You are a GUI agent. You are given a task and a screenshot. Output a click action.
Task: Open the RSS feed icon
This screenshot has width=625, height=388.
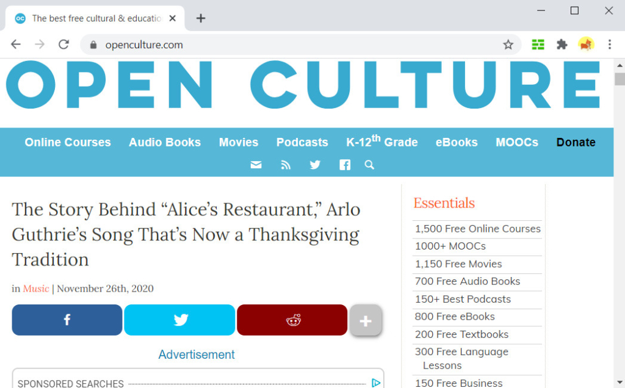[286, 165]
